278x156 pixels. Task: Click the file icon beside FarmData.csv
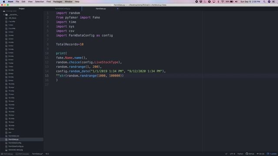(x=7, y=136)
